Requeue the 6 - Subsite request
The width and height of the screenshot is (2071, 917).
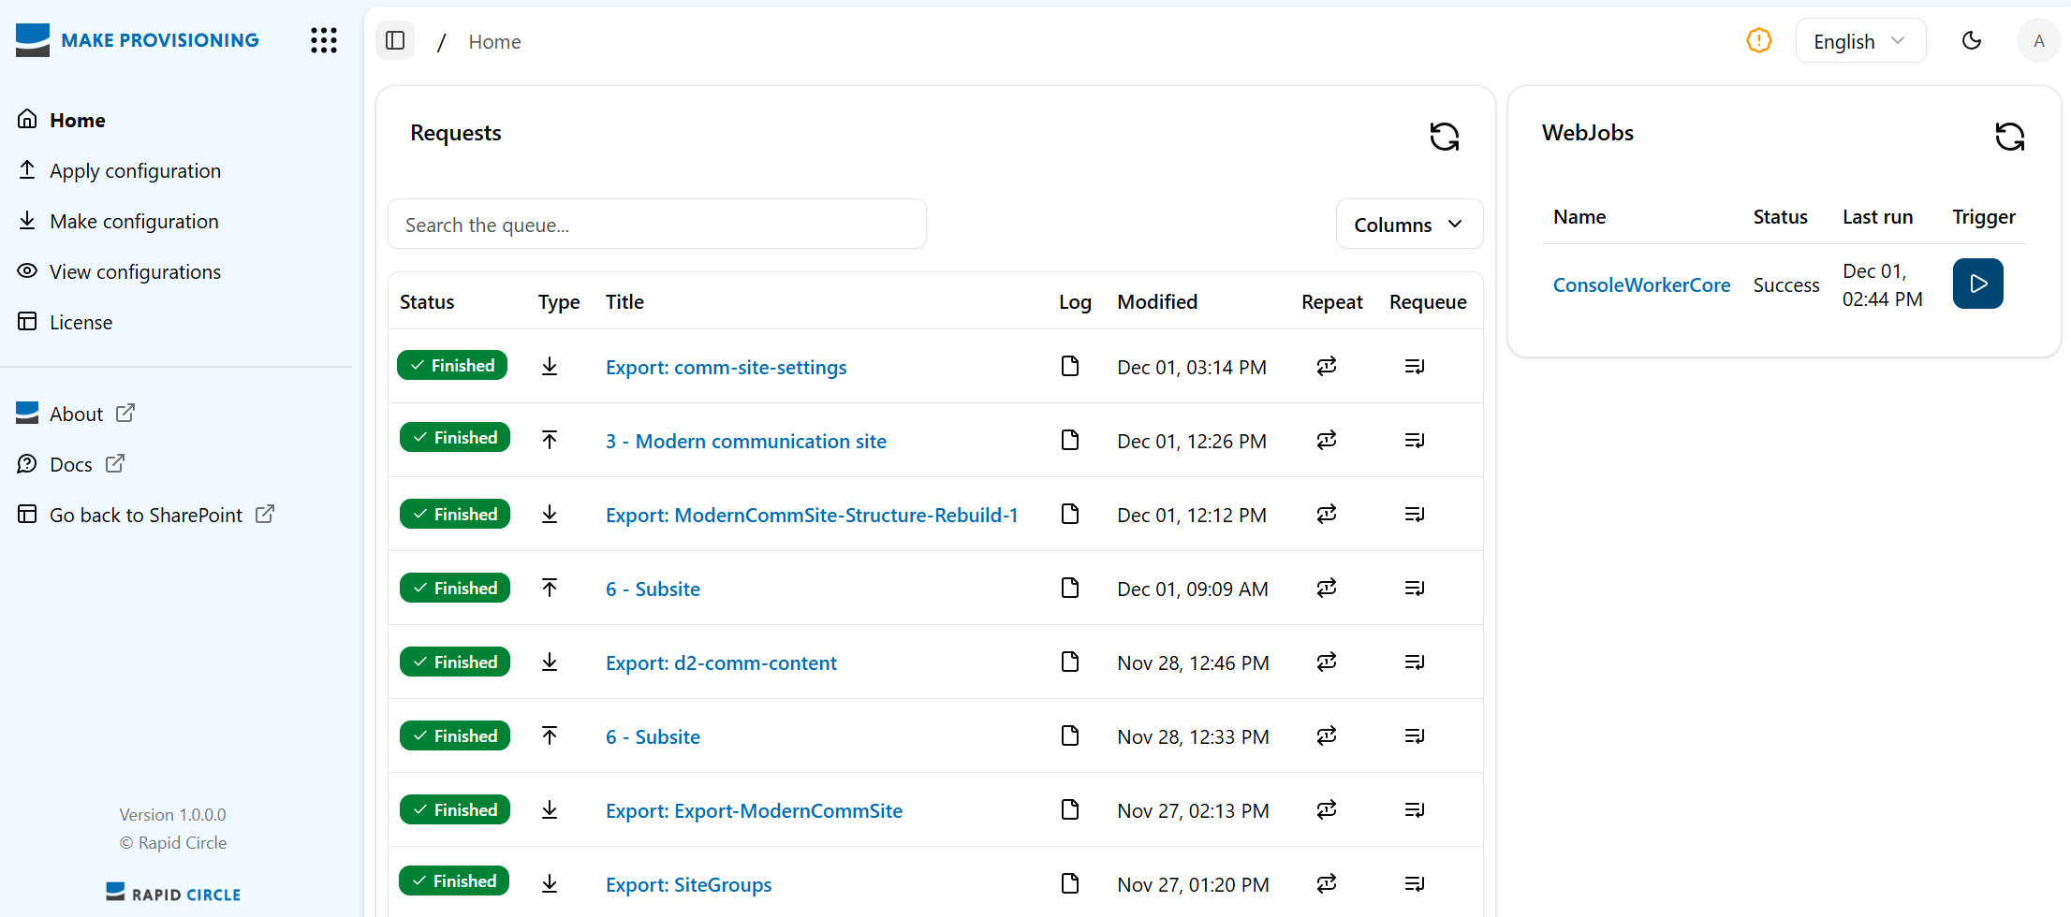1415,588
